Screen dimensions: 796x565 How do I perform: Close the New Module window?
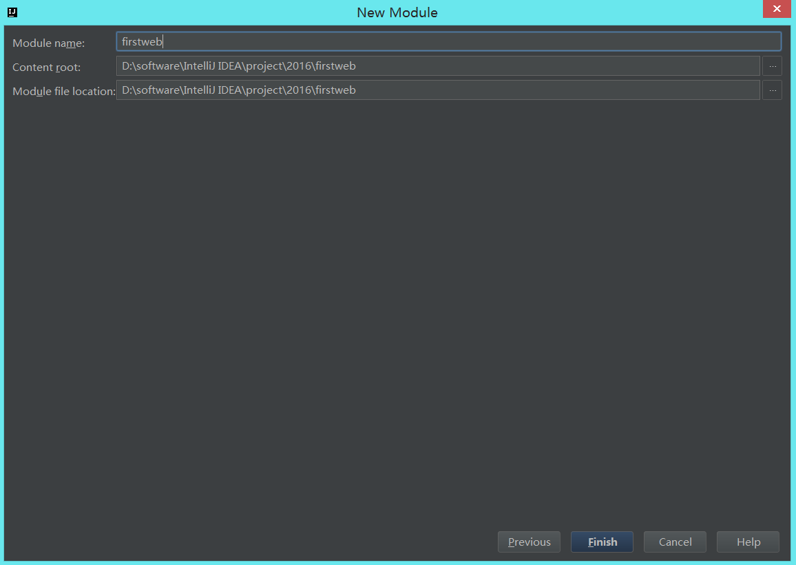[777, 9]
